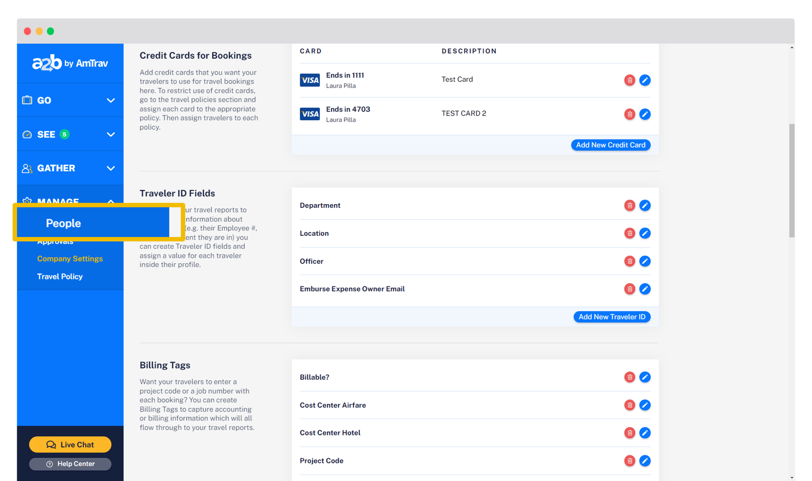The height and width of the screenshot is (481, 812).
Task: Click the GATHER people icon in sidebar
Action: coord(27,168)
